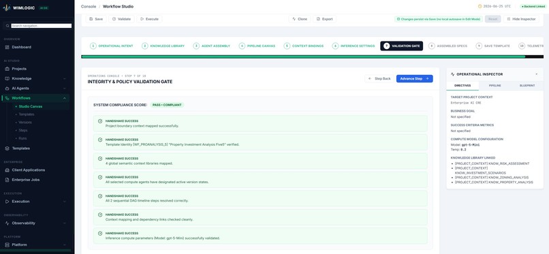This screenshot has height=254, width=549.
Task: Click the workflow step progress bar
Action: (x=313, y=57)
